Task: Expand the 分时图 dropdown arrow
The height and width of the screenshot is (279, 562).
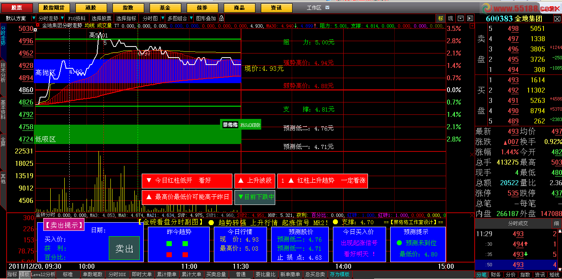Action: 162,19
